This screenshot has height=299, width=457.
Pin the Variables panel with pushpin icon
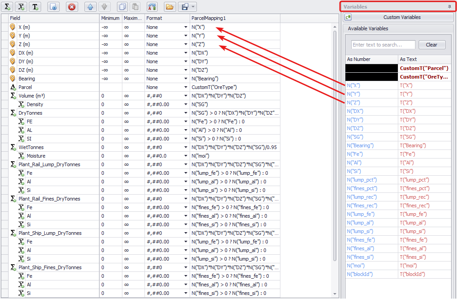click(x=449, y=7)
